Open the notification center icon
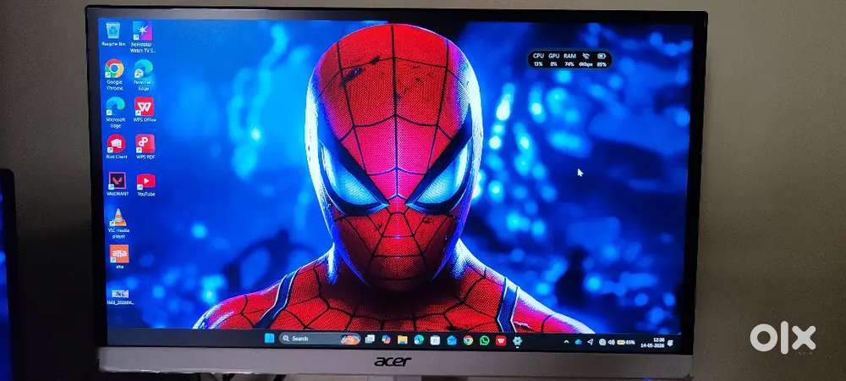The image size is (846, 381). 670,343
